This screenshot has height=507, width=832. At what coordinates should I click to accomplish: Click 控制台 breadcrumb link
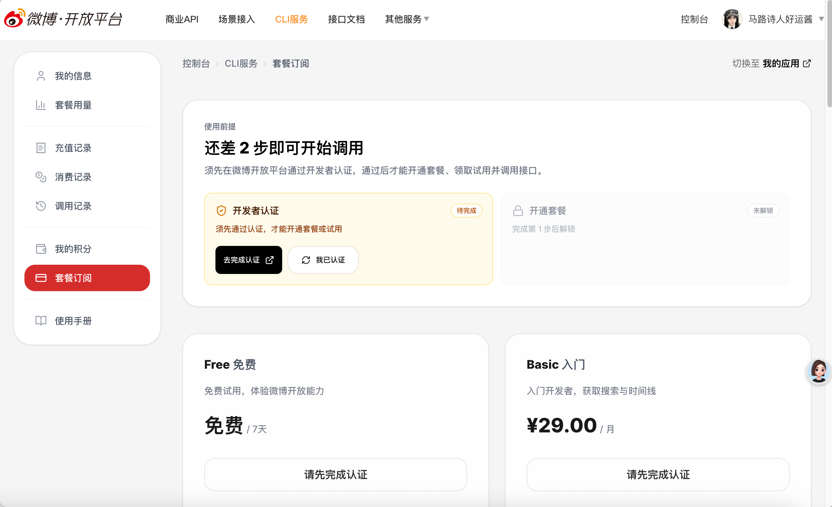196,63
